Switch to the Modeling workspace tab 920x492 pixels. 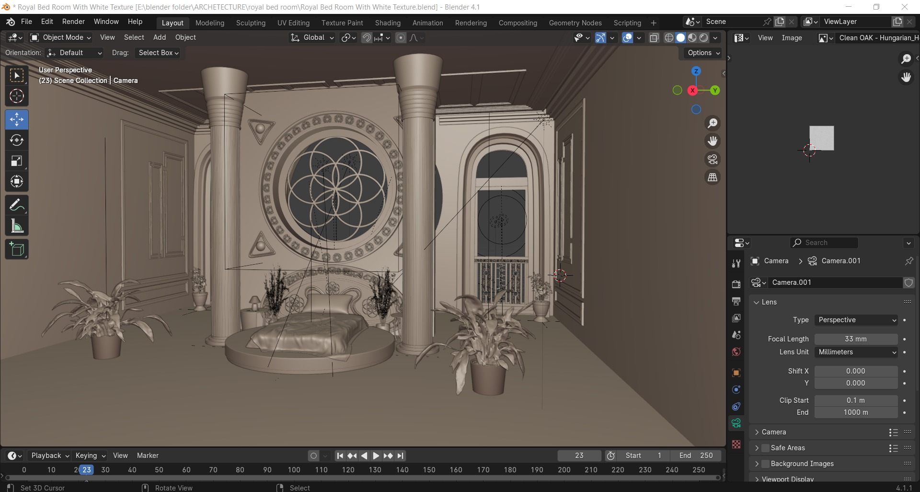click(210, 23)
